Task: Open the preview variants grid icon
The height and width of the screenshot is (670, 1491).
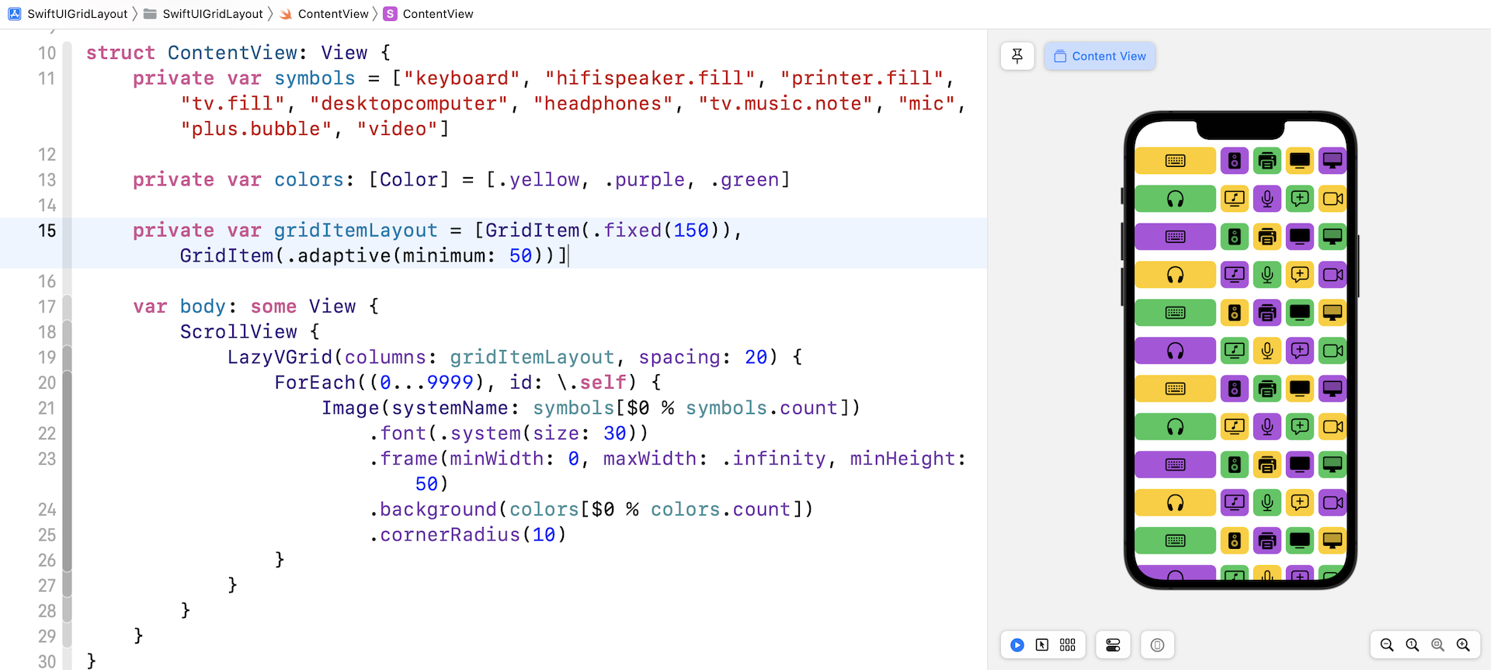Action: tap(1068, 645)
